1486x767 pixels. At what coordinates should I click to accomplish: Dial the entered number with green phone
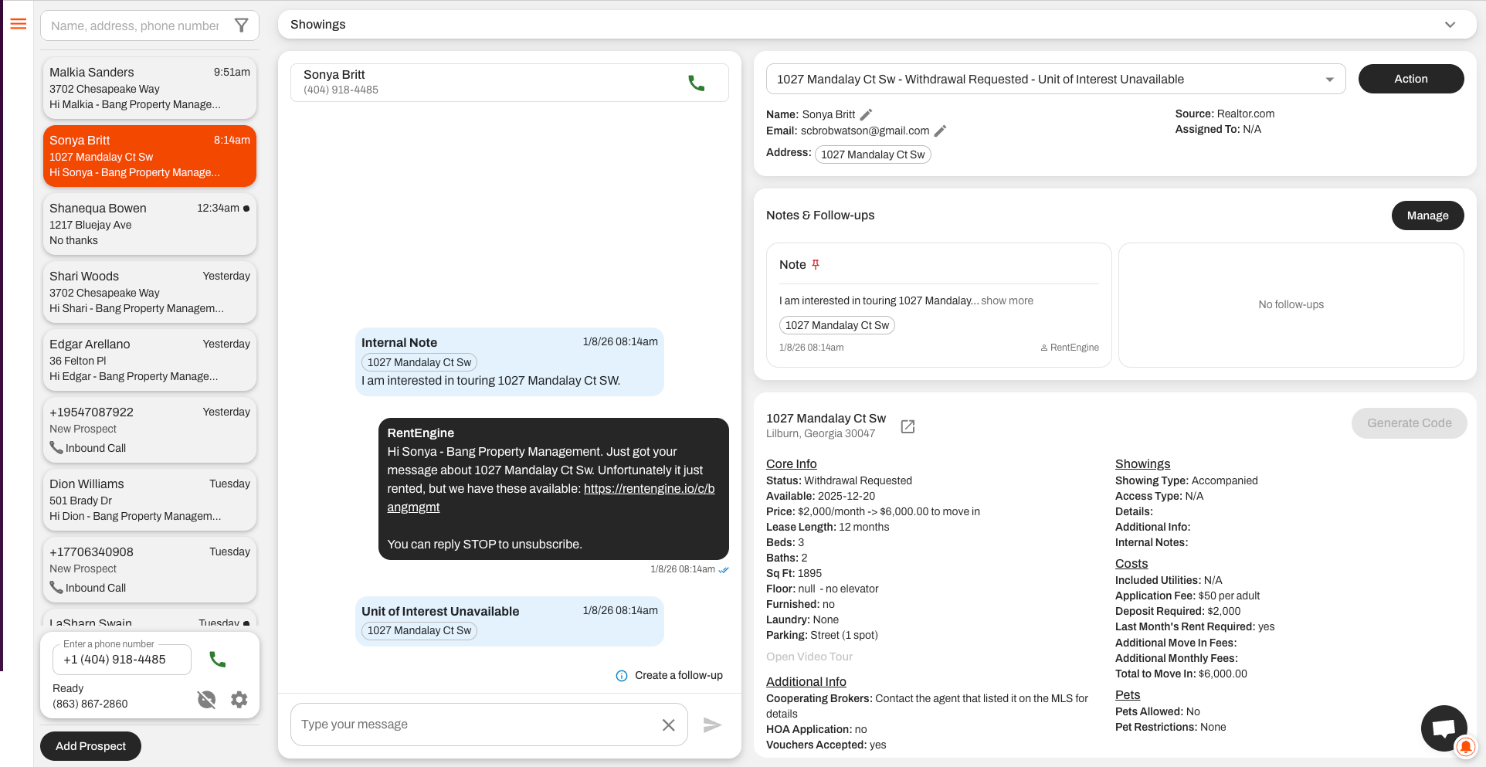218,660
